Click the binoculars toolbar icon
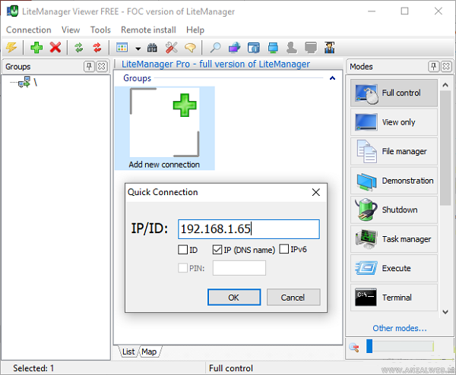Viewport: 456px width, 375px height. pyautogui.click(x=152, y=48)
